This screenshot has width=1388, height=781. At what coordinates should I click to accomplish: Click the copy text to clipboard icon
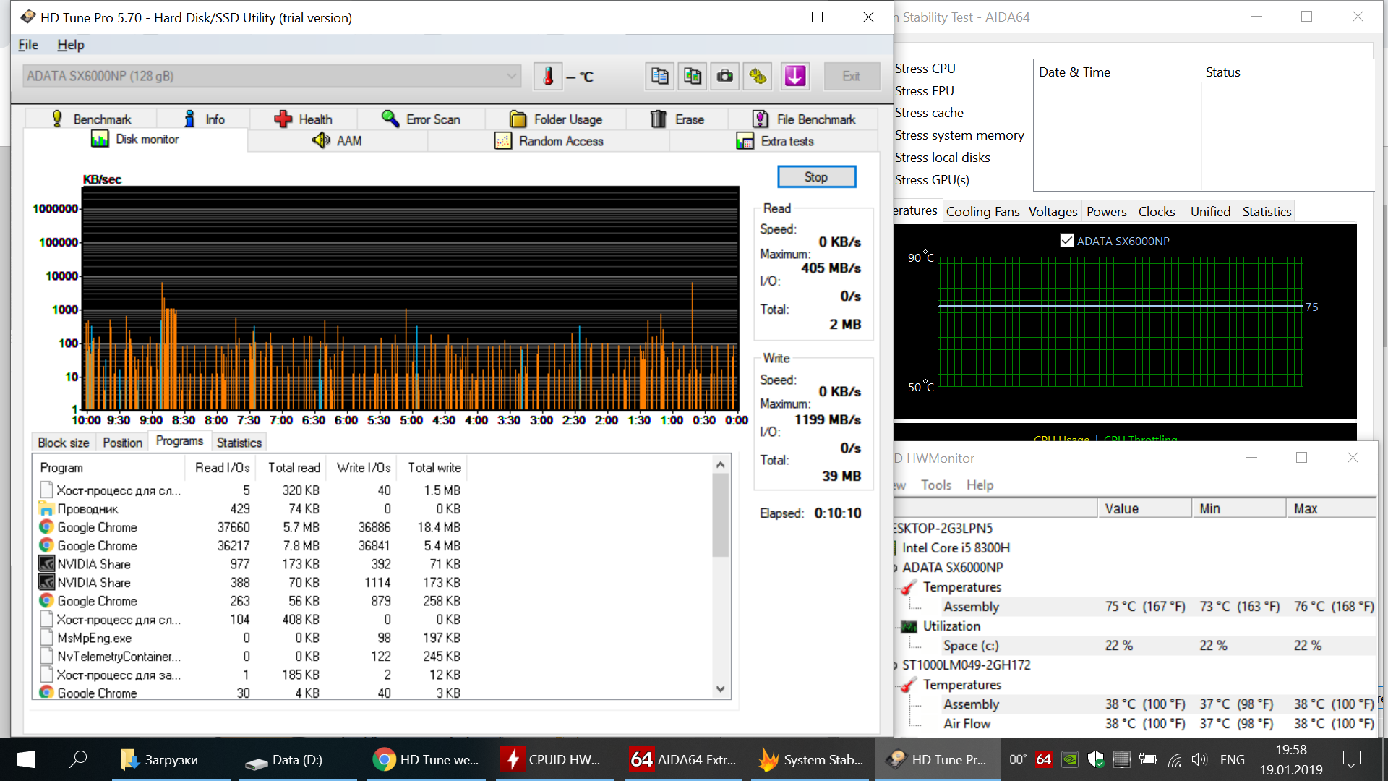(659, 76)
